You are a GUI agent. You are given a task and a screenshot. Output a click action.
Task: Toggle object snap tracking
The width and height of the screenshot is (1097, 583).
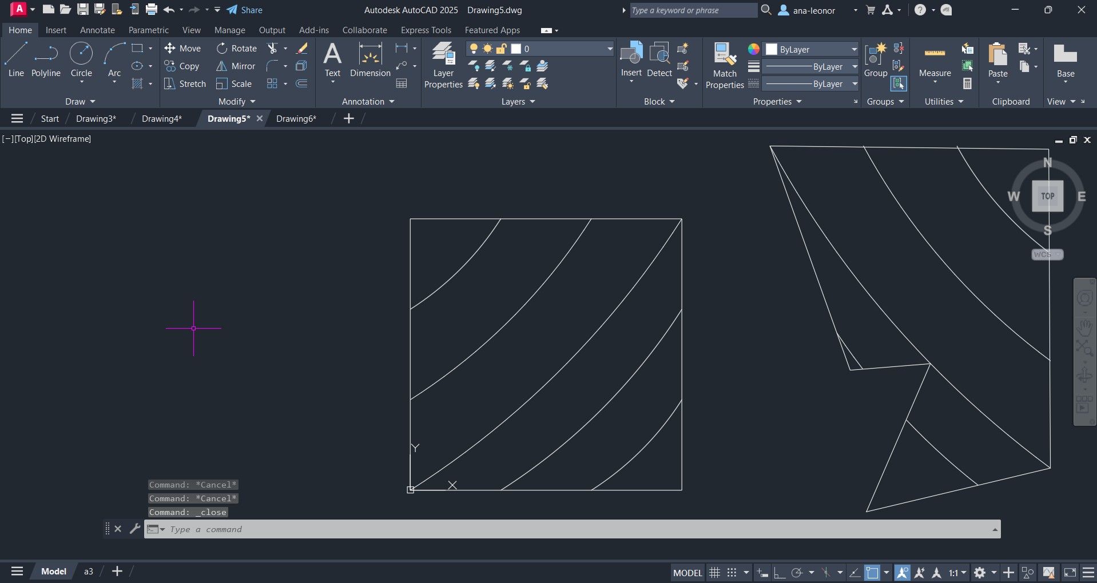(855, 572)
